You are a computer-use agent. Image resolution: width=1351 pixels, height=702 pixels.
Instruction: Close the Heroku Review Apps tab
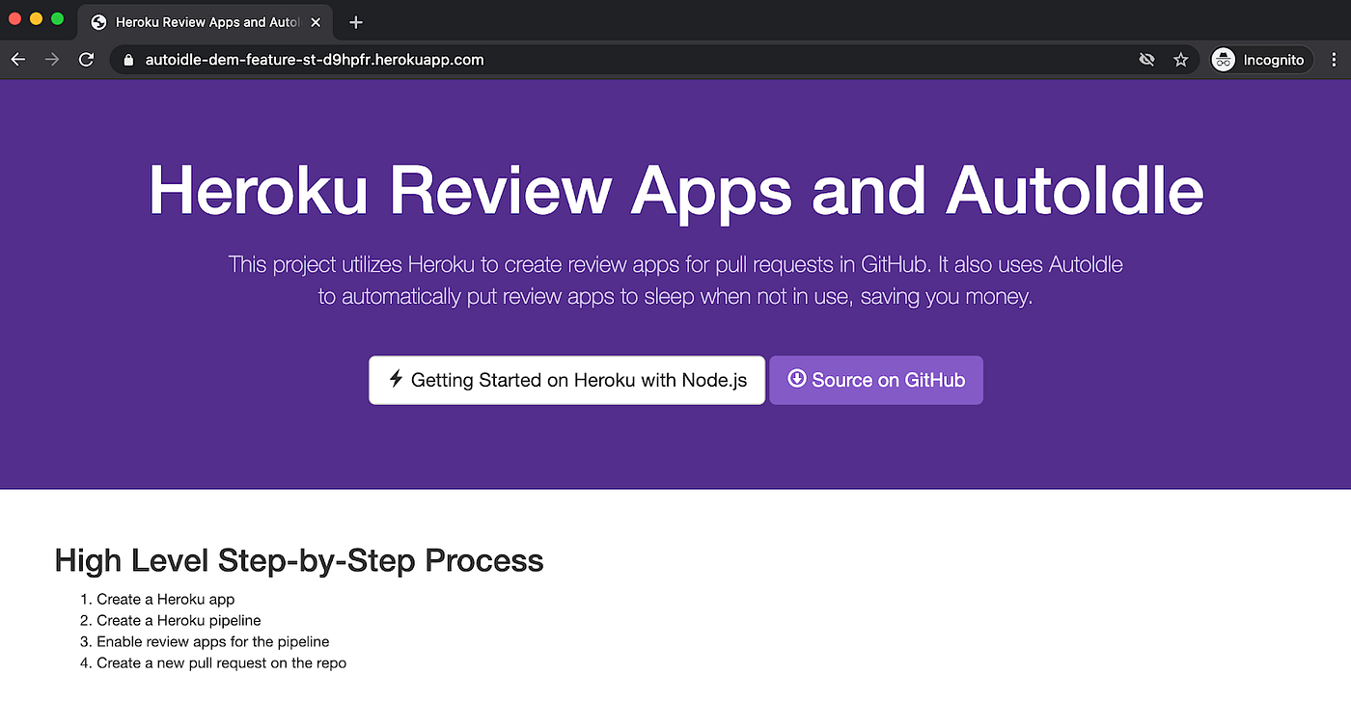[316, 22]
